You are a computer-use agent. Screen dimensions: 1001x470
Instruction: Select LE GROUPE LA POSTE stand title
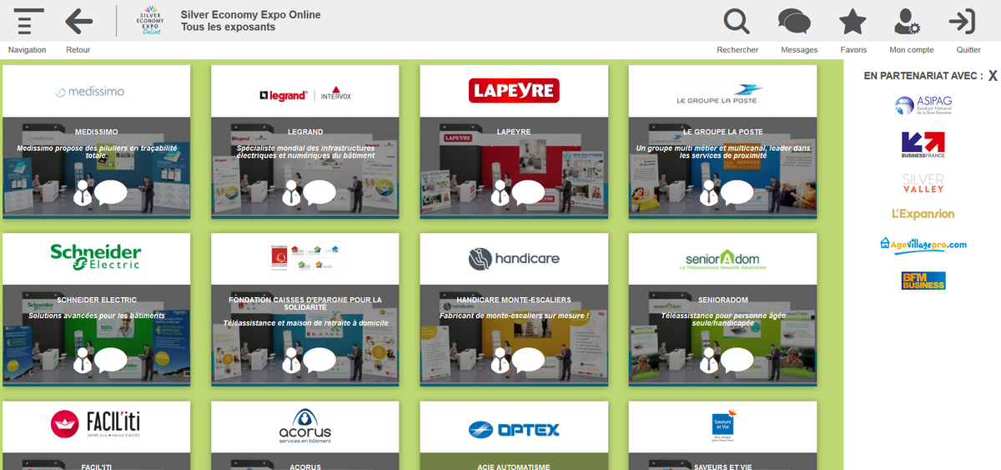[x=723, y=132]
